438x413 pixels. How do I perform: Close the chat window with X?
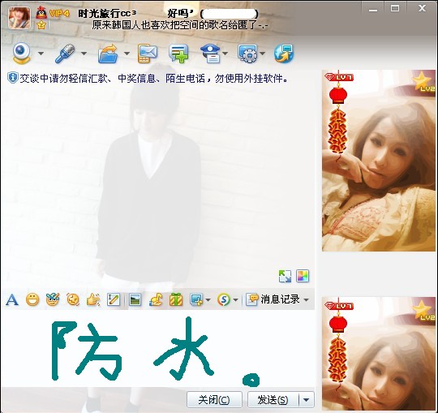pyautogui.click(x=422, y=8)
